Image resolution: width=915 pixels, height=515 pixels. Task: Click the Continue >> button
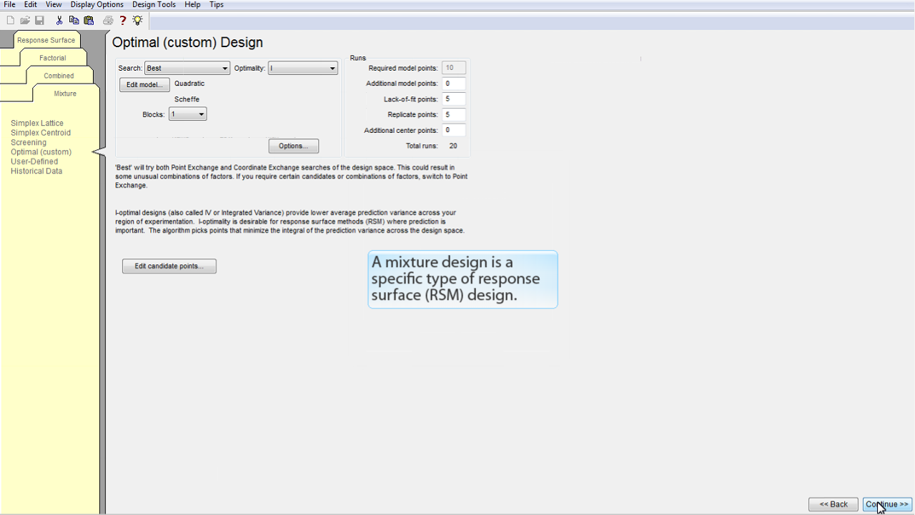(887, 504)
